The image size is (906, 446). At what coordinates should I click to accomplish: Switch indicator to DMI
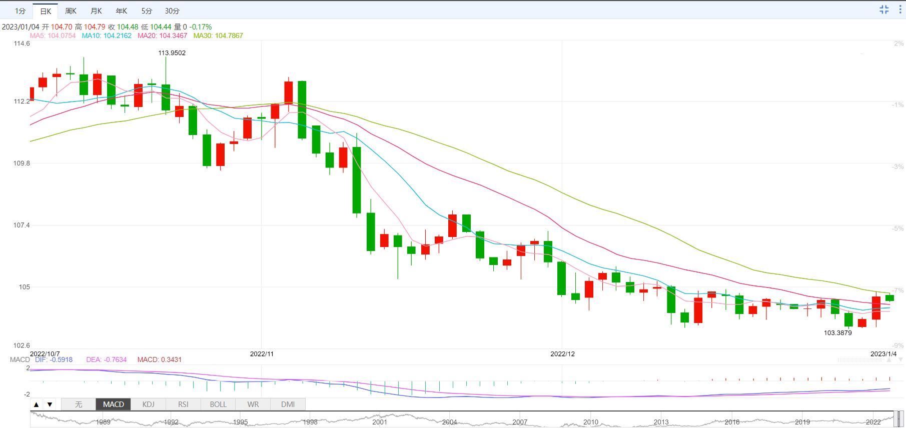(x=288, y=404)
